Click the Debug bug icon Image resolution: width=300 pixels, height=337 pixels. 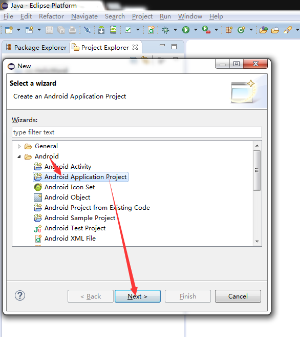[x=165, y=30]
